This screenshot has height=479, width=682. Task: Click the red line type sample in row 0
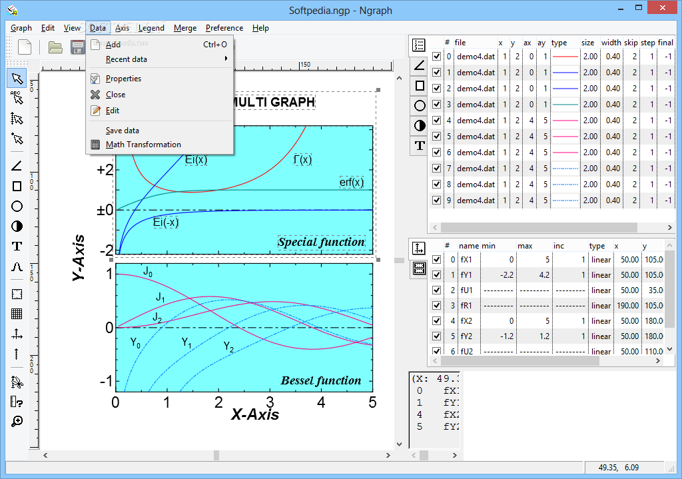(x=565, y=57)
